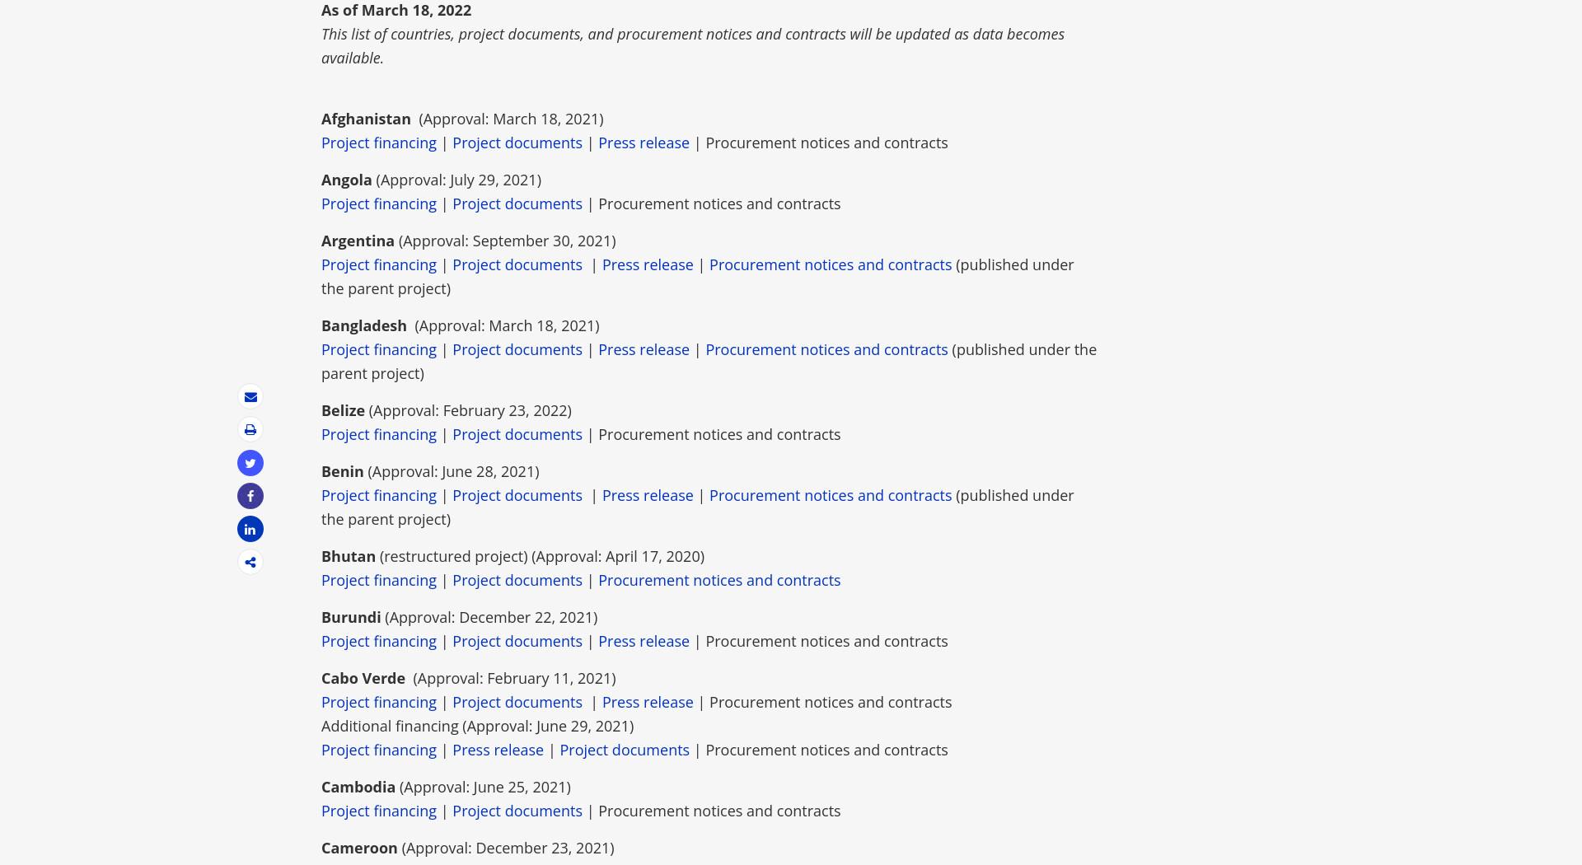This screenshot has height=865, width=1582.
Task: Click the email share icon
Action: 250,397
